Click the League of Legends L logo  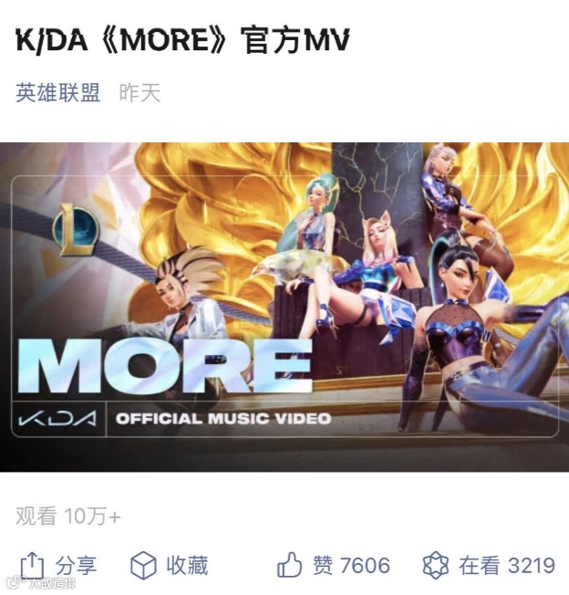[x=77, y=229]
